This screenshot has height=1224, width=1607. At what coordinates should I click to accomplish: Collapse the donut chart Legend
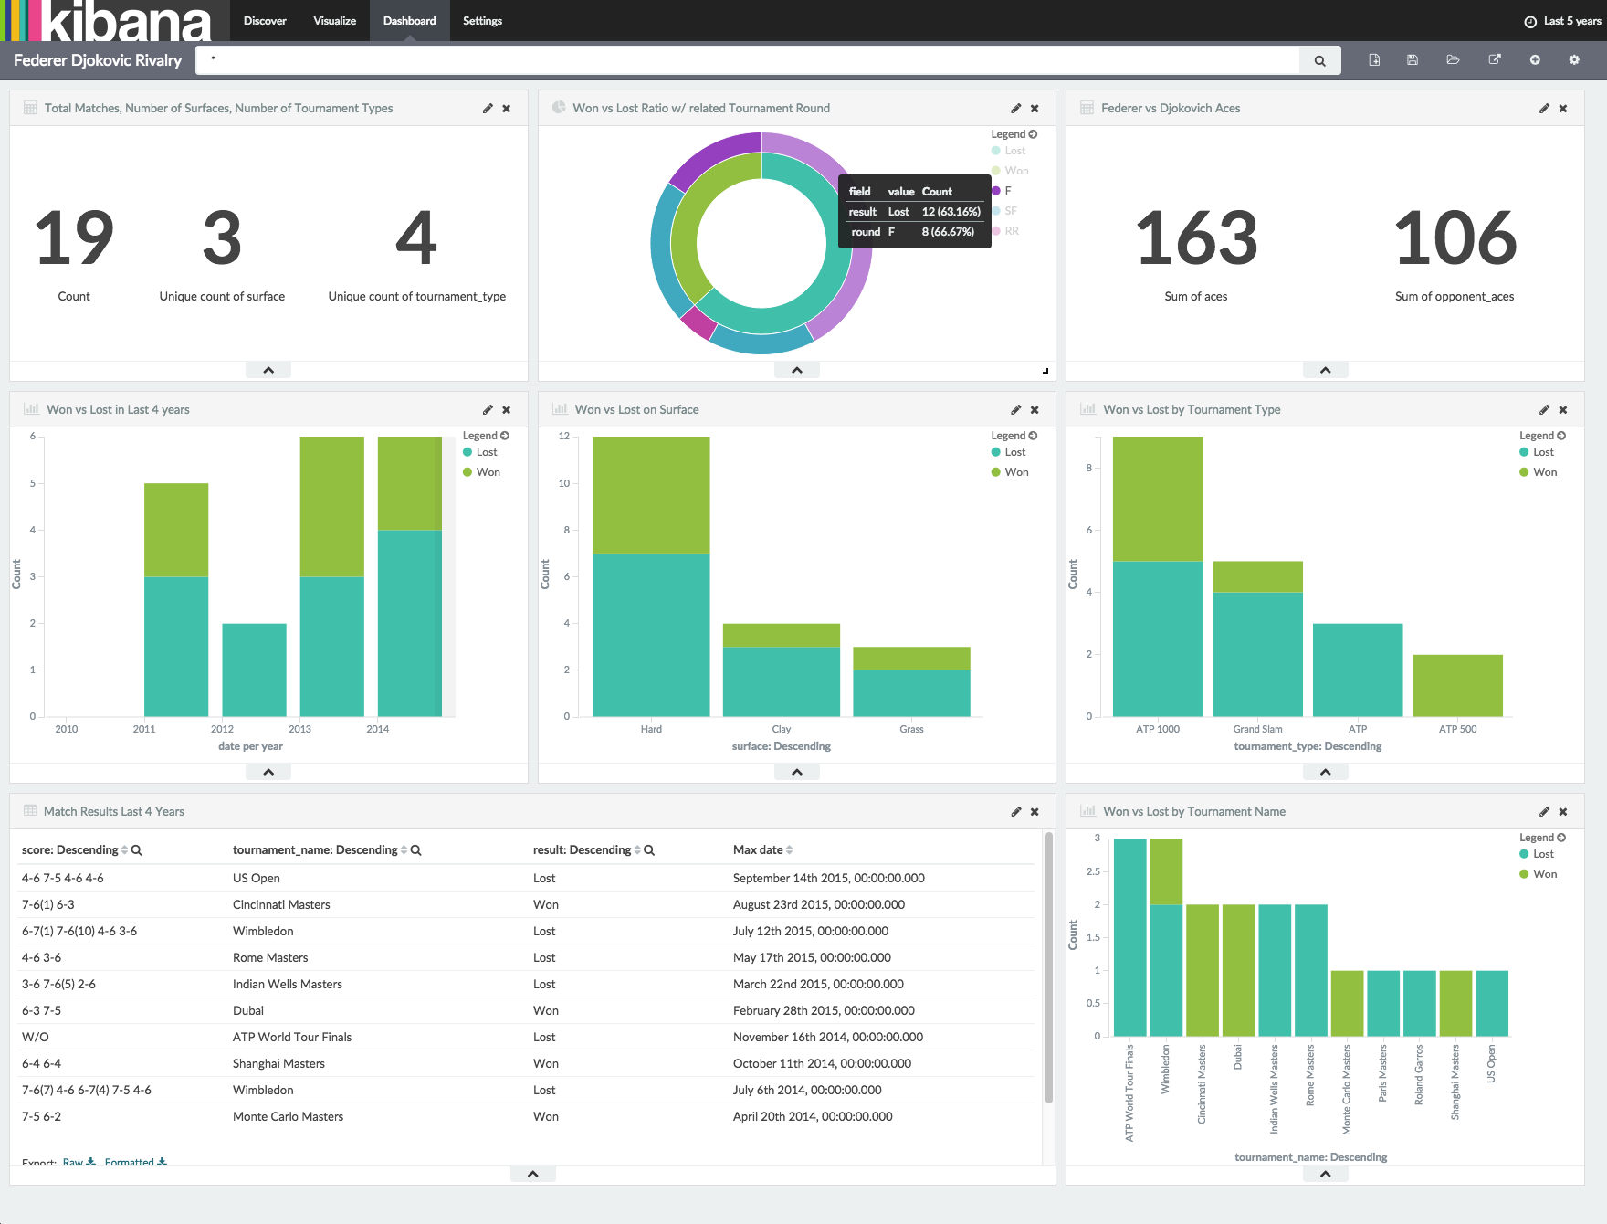1014,134
